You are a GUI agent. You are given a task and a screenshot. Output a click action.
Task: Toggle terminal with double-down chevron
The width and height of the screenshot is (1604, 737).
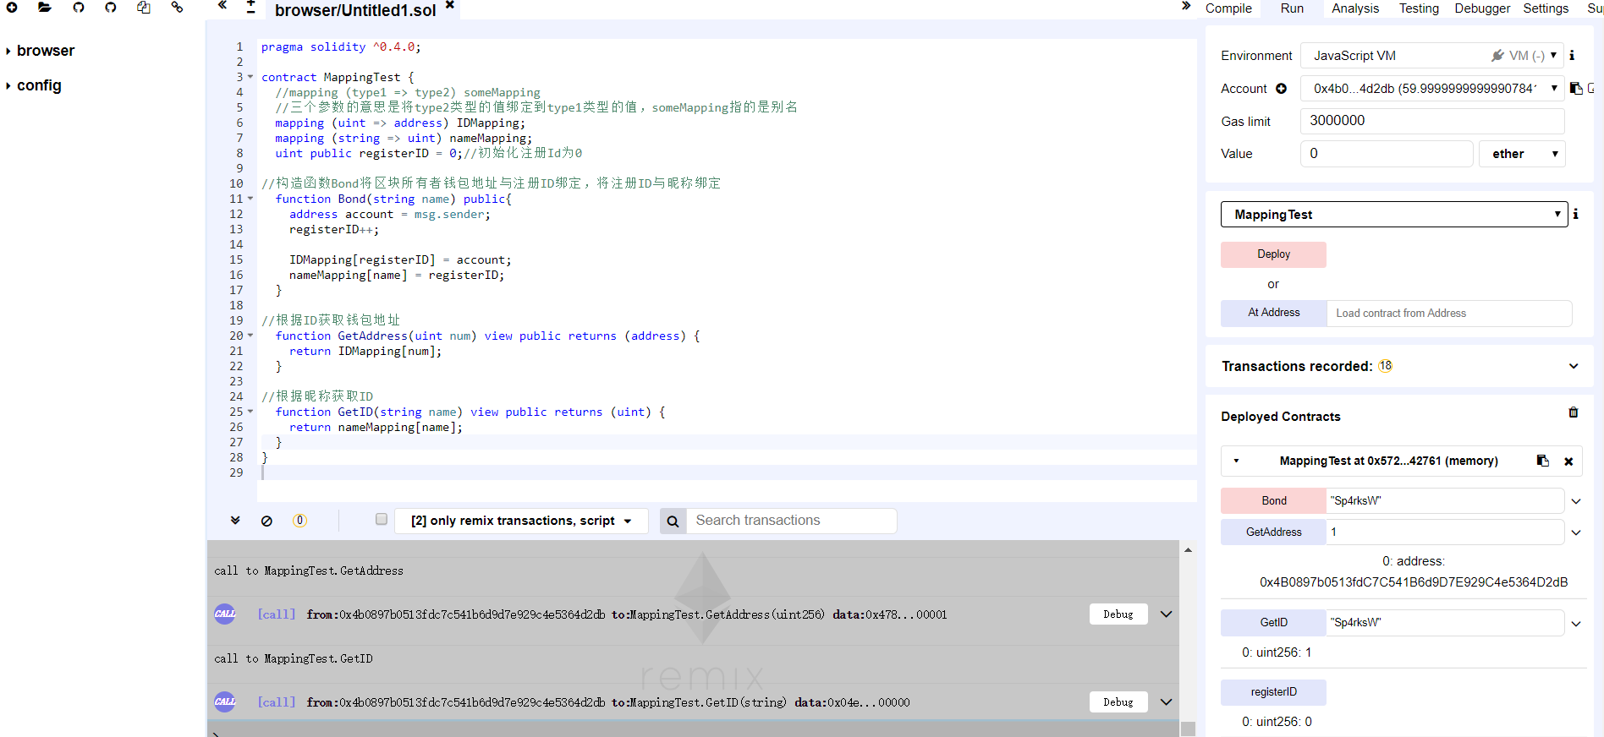pos(235,521)
